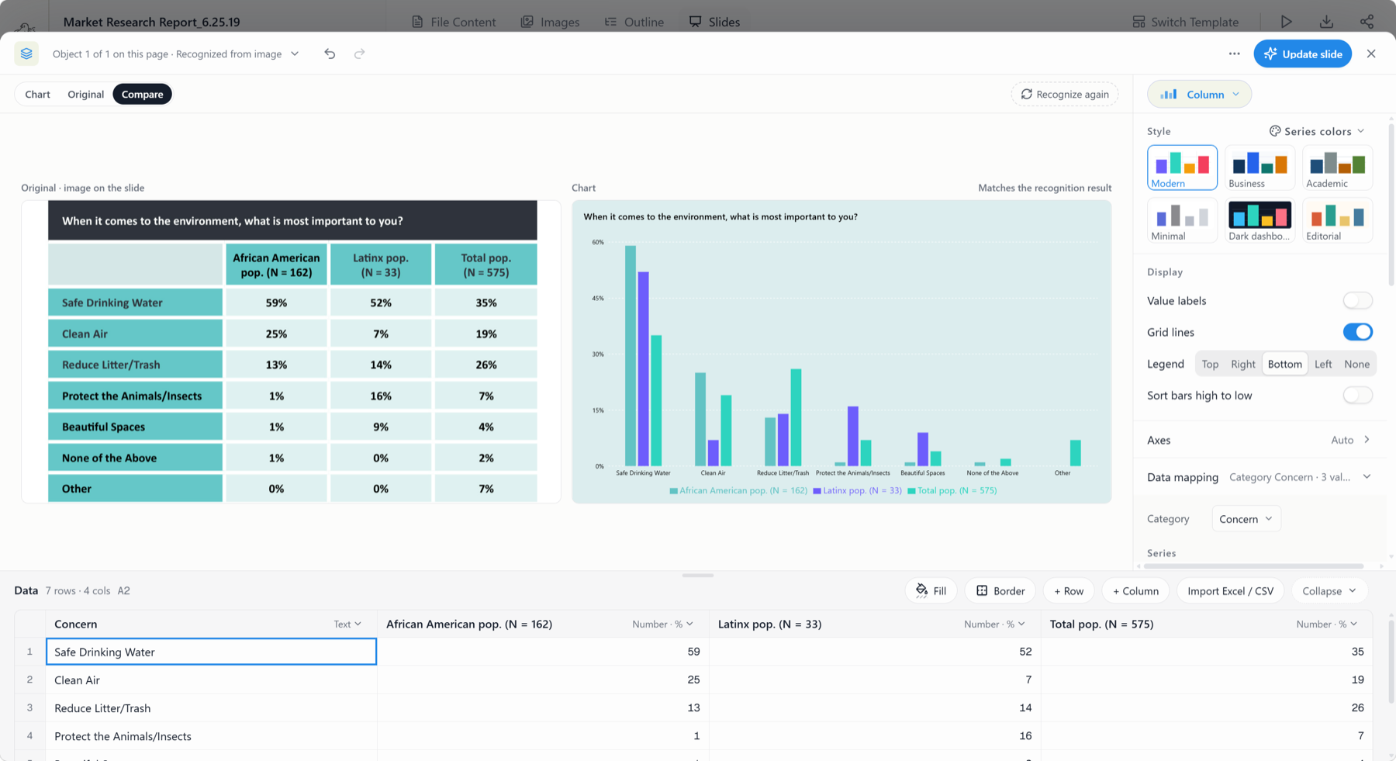Expand the Axes Auto settings
The width and height of the screenshot is (1396, 761).
[x=1350, y=440]
